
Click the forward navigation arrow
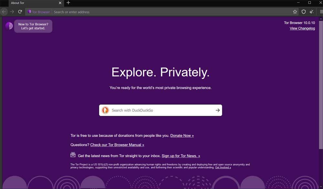[x=12, y=12]
